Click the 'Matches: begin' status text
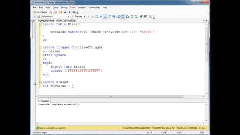240x135 pixels. coord(40,132)
